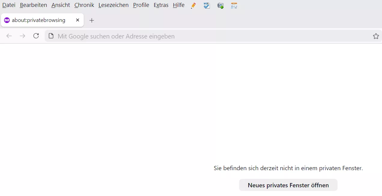Click the W3C validator checkmark icon

[207, 5]
